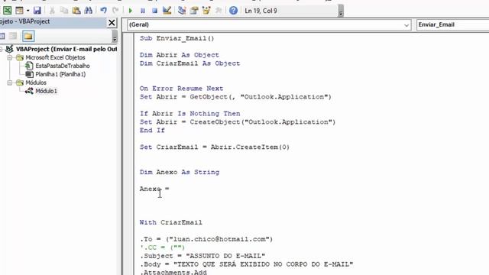
Task: Save the VBA project with disk icon
Action: point(37,11)
